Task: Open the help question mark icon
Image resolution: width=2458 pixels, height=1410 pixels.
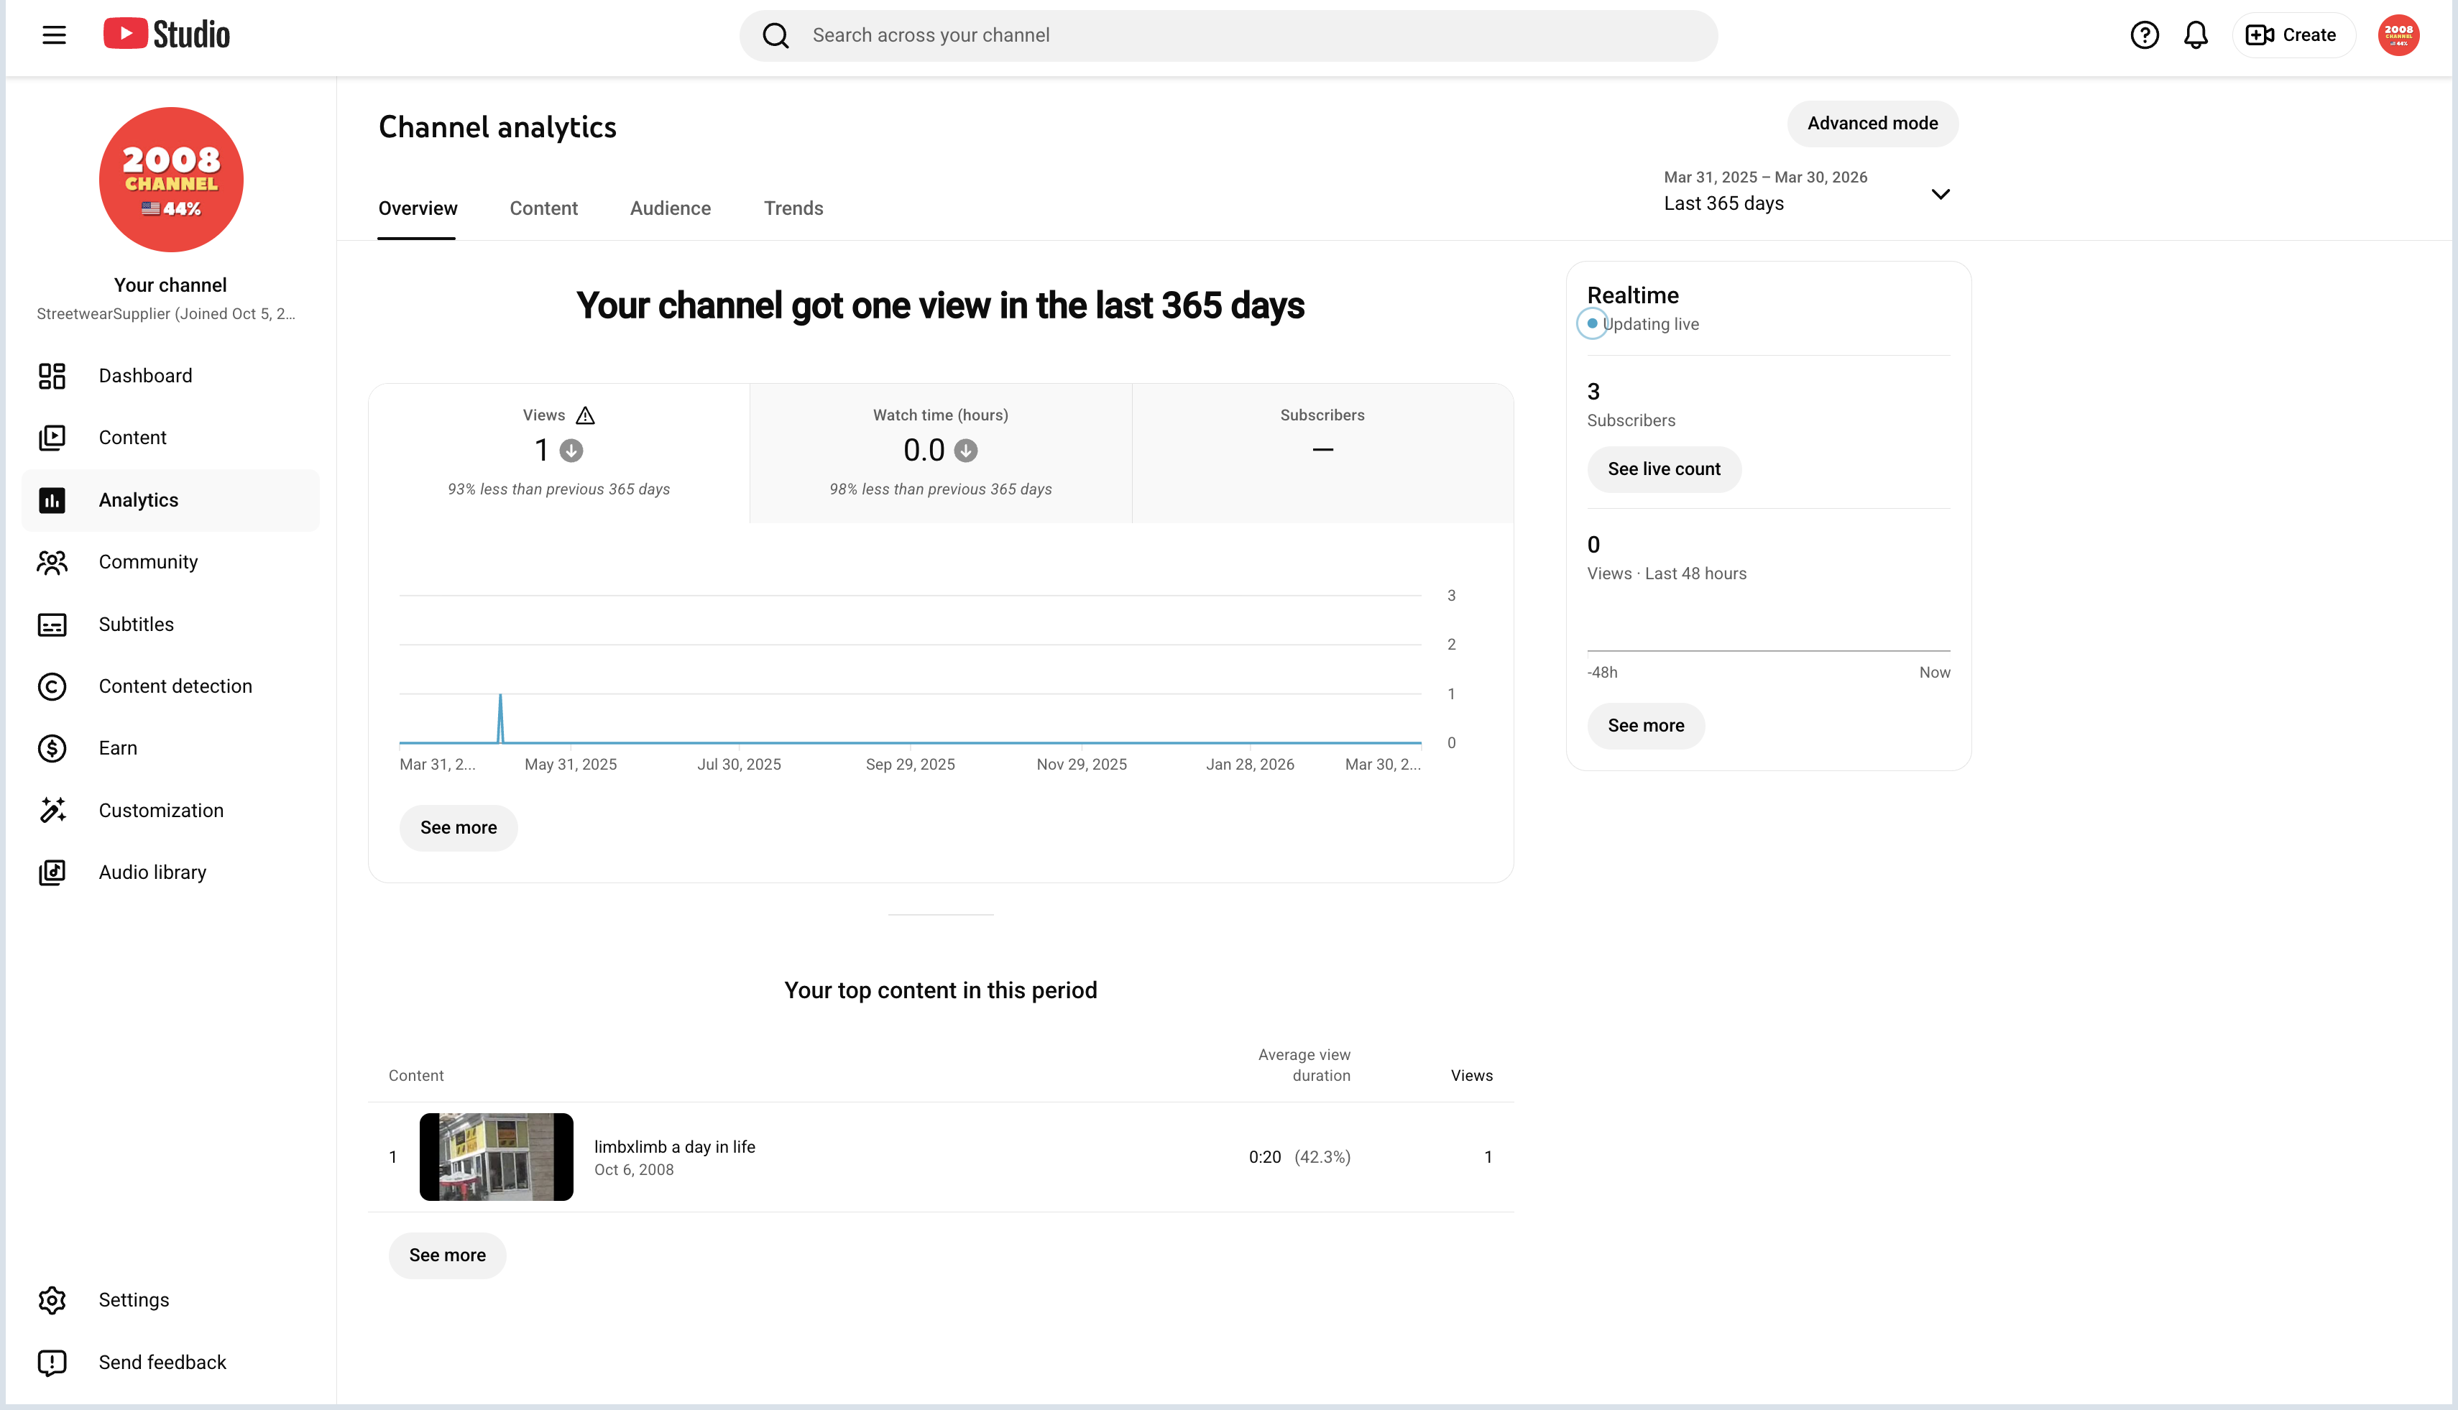Action: (x=2144, y=35)
